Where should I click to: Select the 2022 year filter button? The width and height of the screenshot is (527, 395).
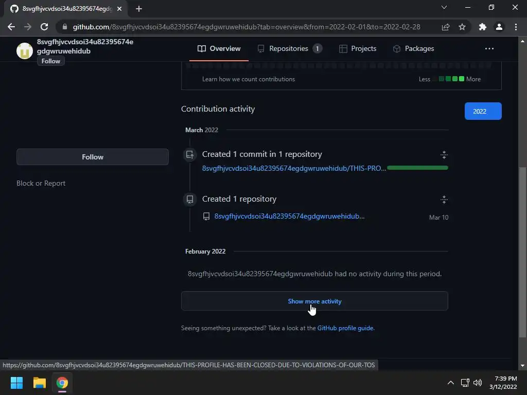pyautogui.click(x=483, y=111)
